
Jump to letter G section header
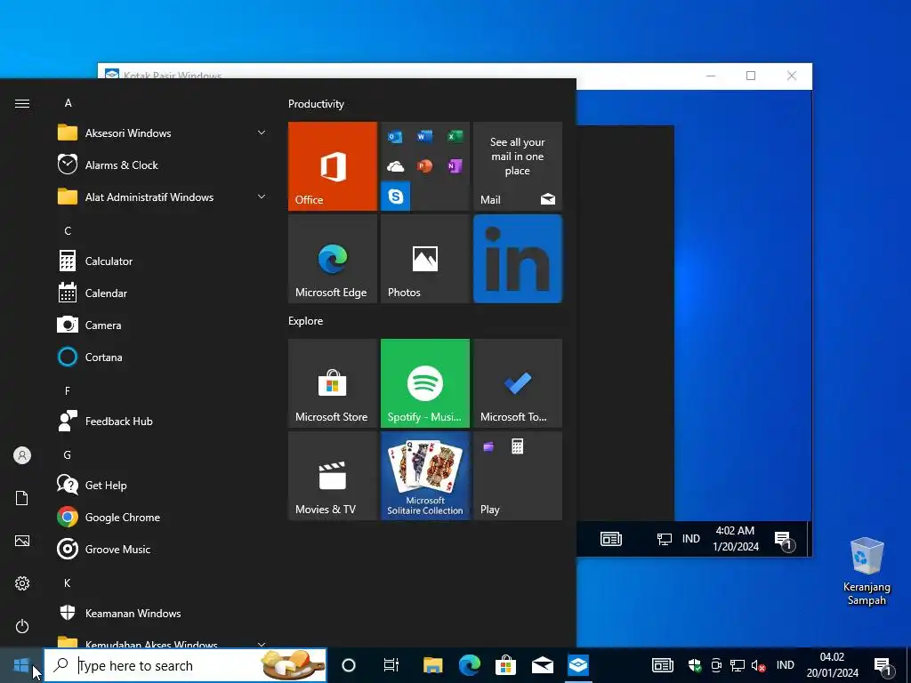(68, 454)
